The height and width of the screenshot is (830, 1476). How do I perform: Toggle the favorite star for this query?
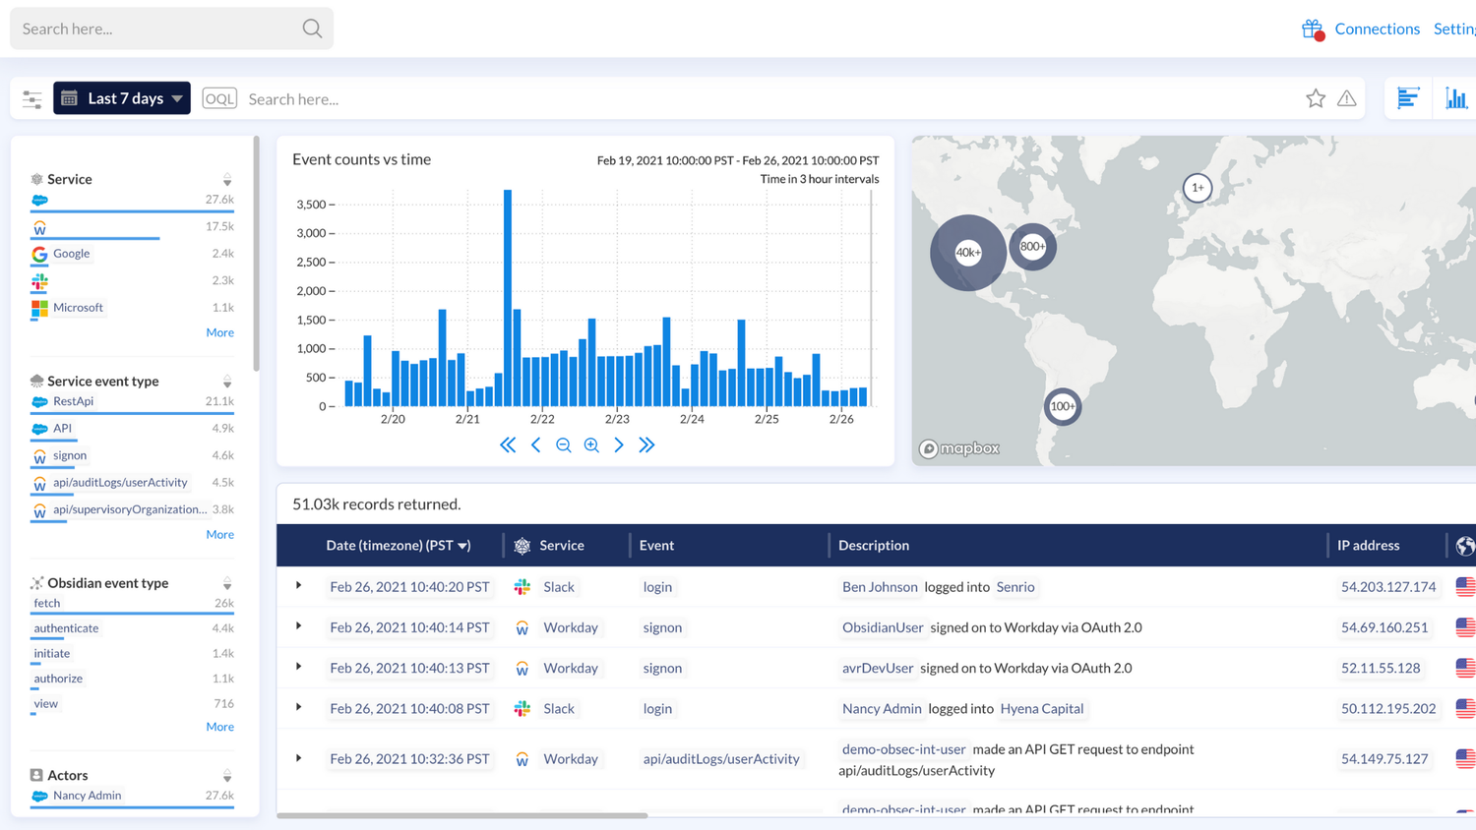1316,97
